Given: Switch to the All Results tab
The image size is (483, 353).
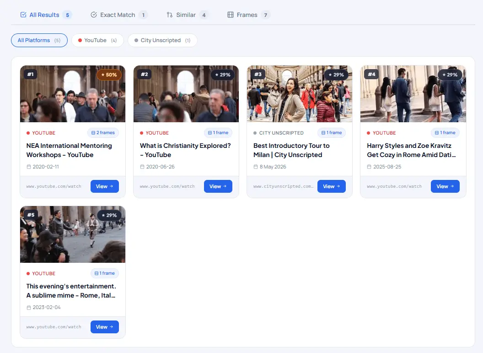Looking at the screenshot, I should pyautogui.click(x=46, y=15).
